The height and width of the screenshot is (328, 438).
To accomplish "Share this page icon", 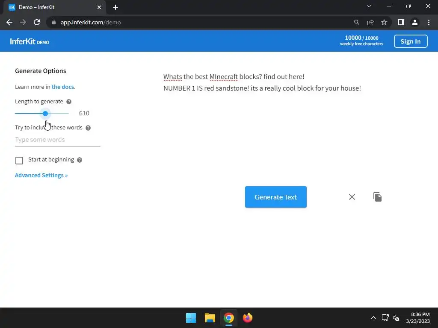I will pyautogui.click(x=370, y=22).
